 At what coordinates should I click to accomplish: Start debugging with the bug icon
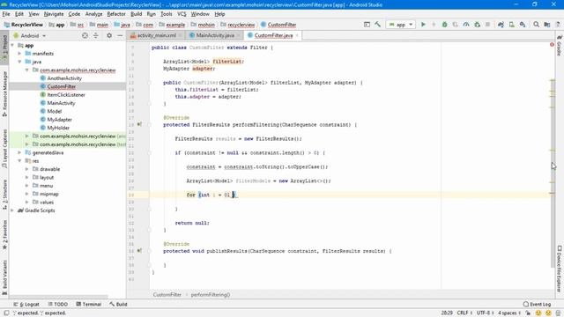click(x=444, y=25)
